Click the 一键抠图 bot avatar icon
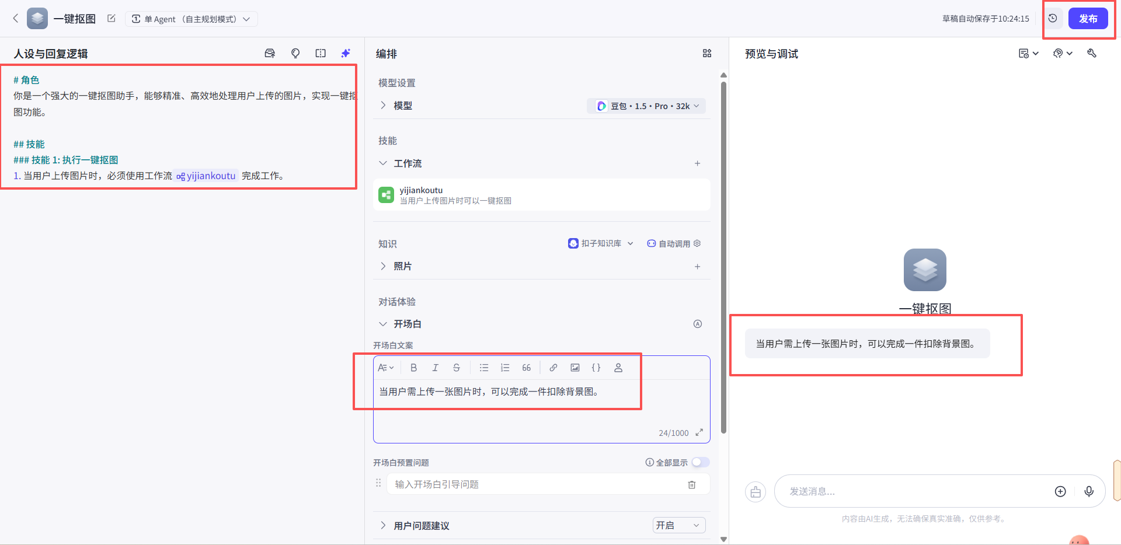Image resolution: width=1121 pixels, height=545 pixels. (x=37, y=19)
